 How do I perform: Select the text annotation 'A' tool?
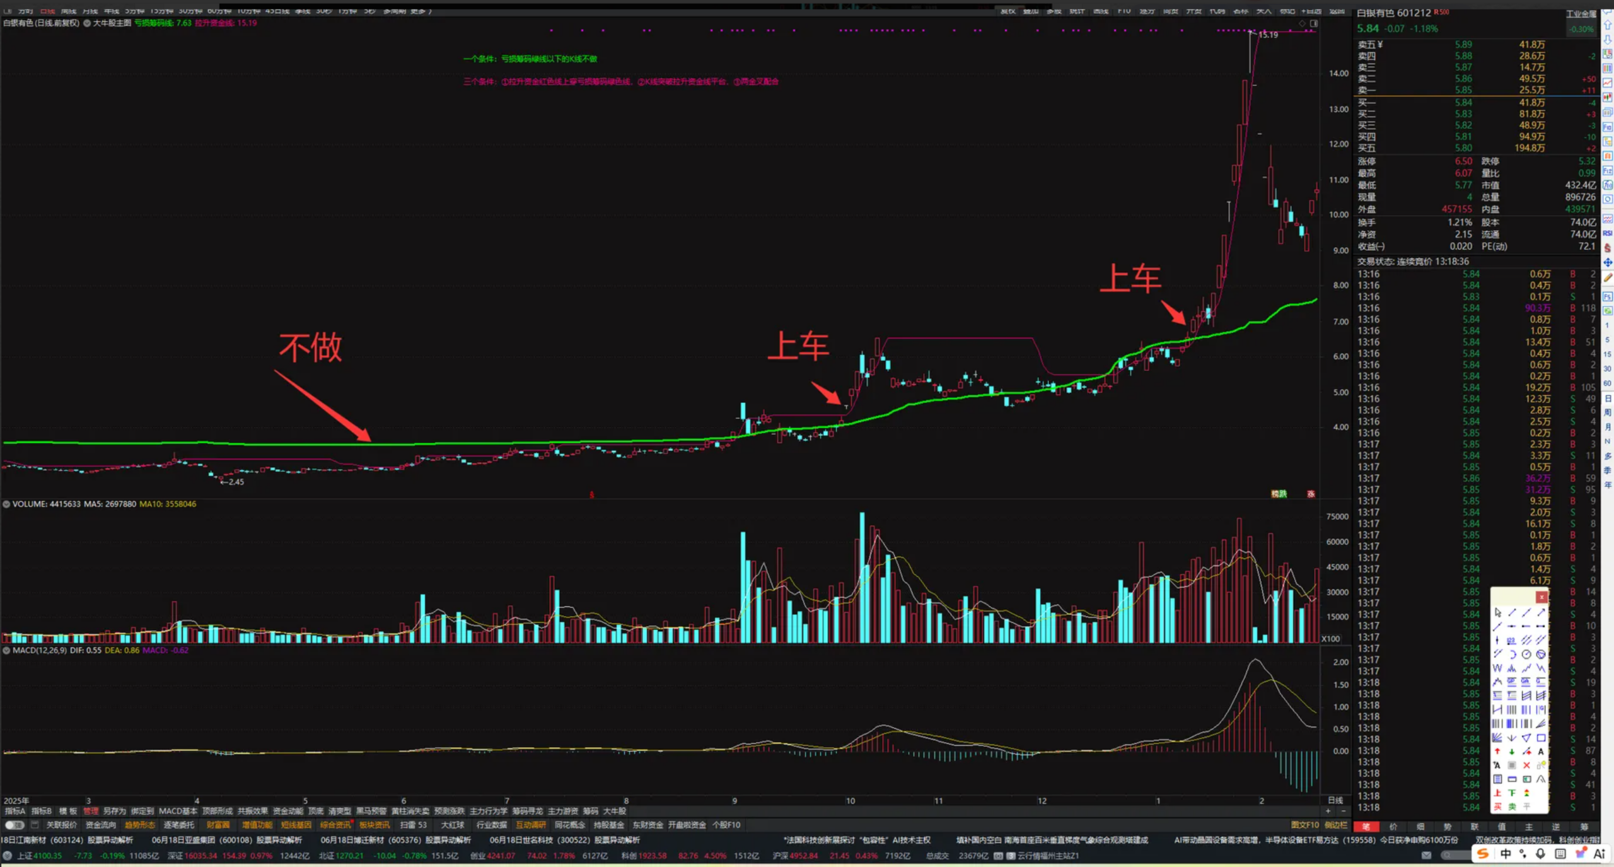coord(1541,752)
